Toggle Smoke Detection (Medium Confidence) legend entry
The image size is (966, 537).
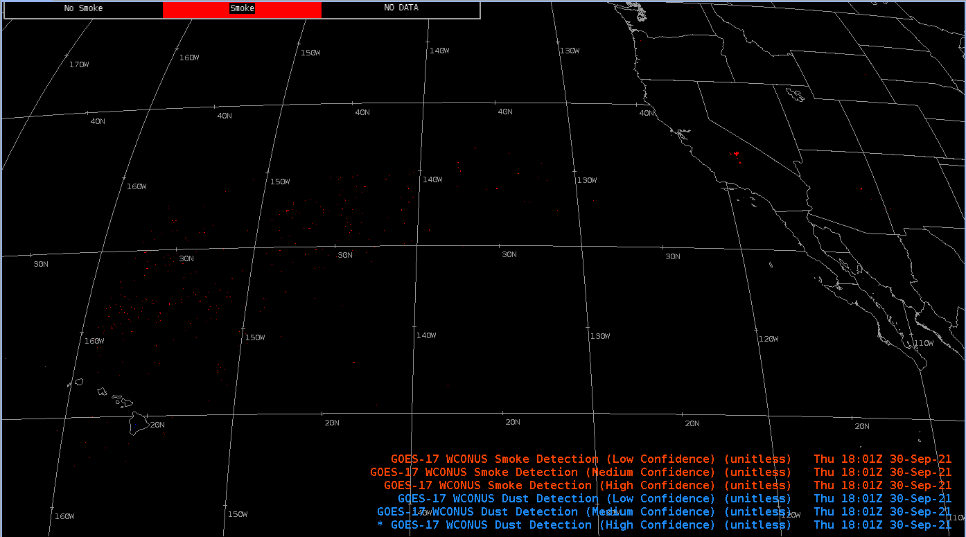[x=660, y=473]
